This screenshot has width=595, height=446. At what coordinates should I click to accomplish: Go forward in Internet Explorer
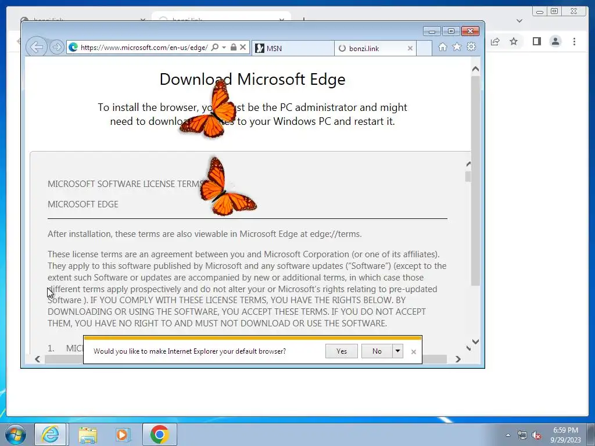coord(56,47)
